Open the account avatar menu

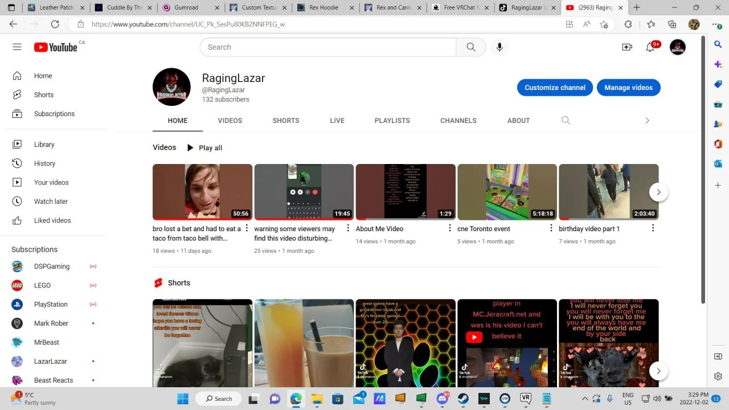678,47
